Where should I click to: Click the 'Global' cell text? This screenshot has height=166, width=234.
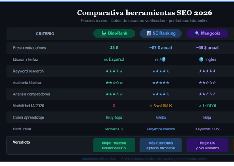[210, 106]
